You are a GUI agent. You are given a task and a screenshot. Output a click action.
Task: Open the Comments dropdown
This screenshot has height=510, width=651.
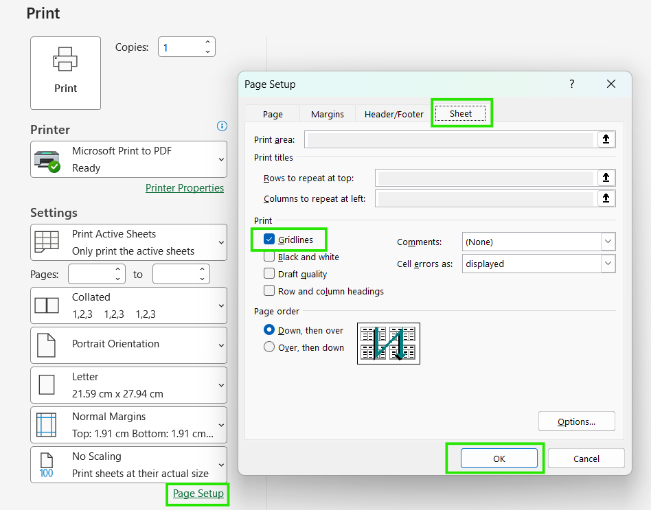pyautogui.click(x=607, y=242)
